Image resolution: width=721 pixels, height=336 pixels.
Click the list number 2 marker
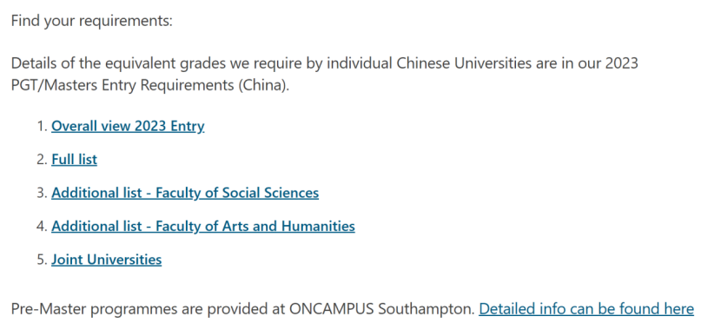click(43, 160)
